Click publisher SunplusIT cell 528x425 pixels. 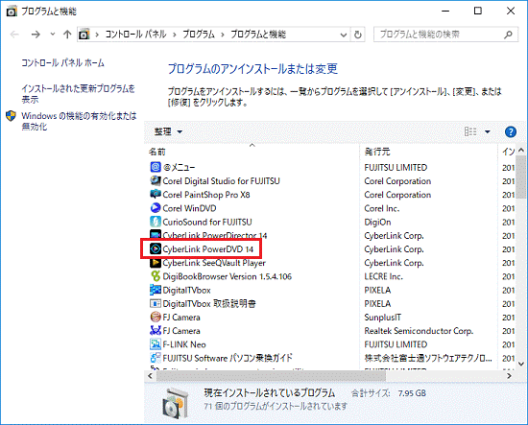coord(383,318)
